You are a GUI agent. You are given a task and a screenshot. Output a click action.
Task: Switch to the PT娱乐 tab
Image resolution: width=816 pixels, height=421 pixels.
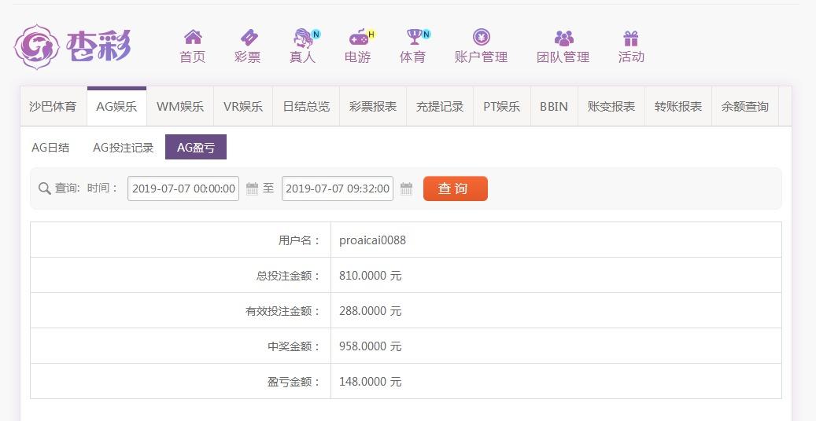pyautogui.click(x=502, y=107)
